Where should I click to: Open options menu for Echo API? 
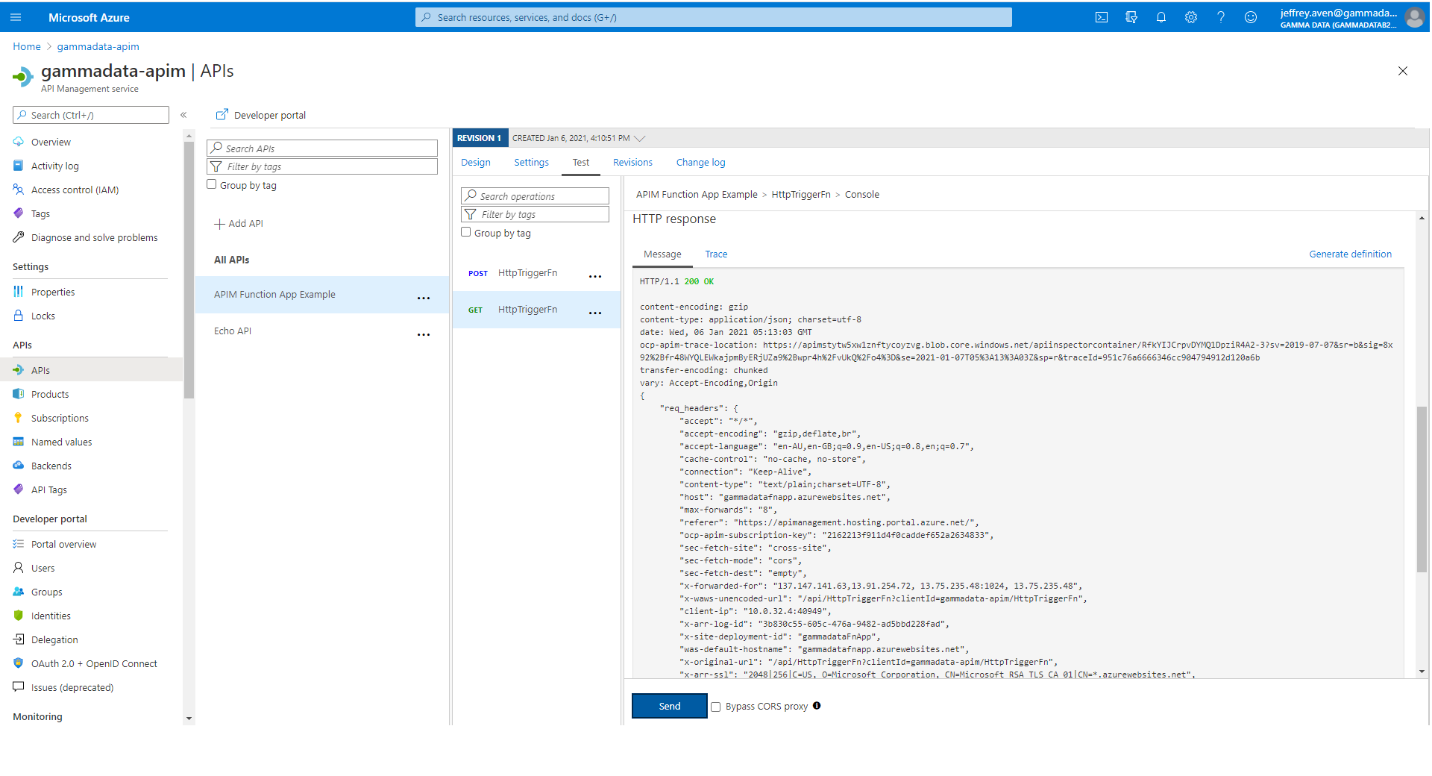click(x=424, y=334)
